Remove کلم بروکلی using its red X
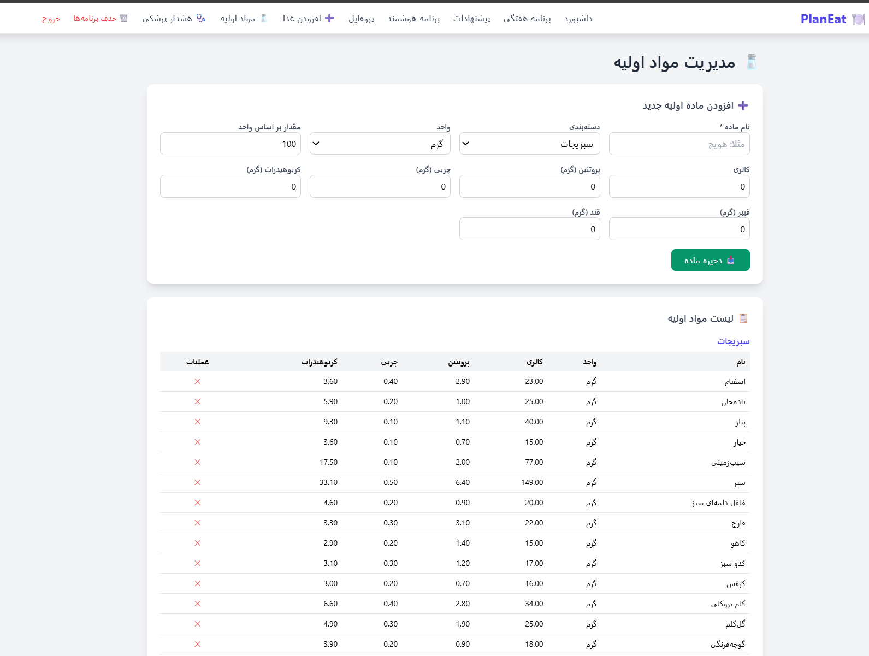 pyautogui.click(x=198, y=604)
